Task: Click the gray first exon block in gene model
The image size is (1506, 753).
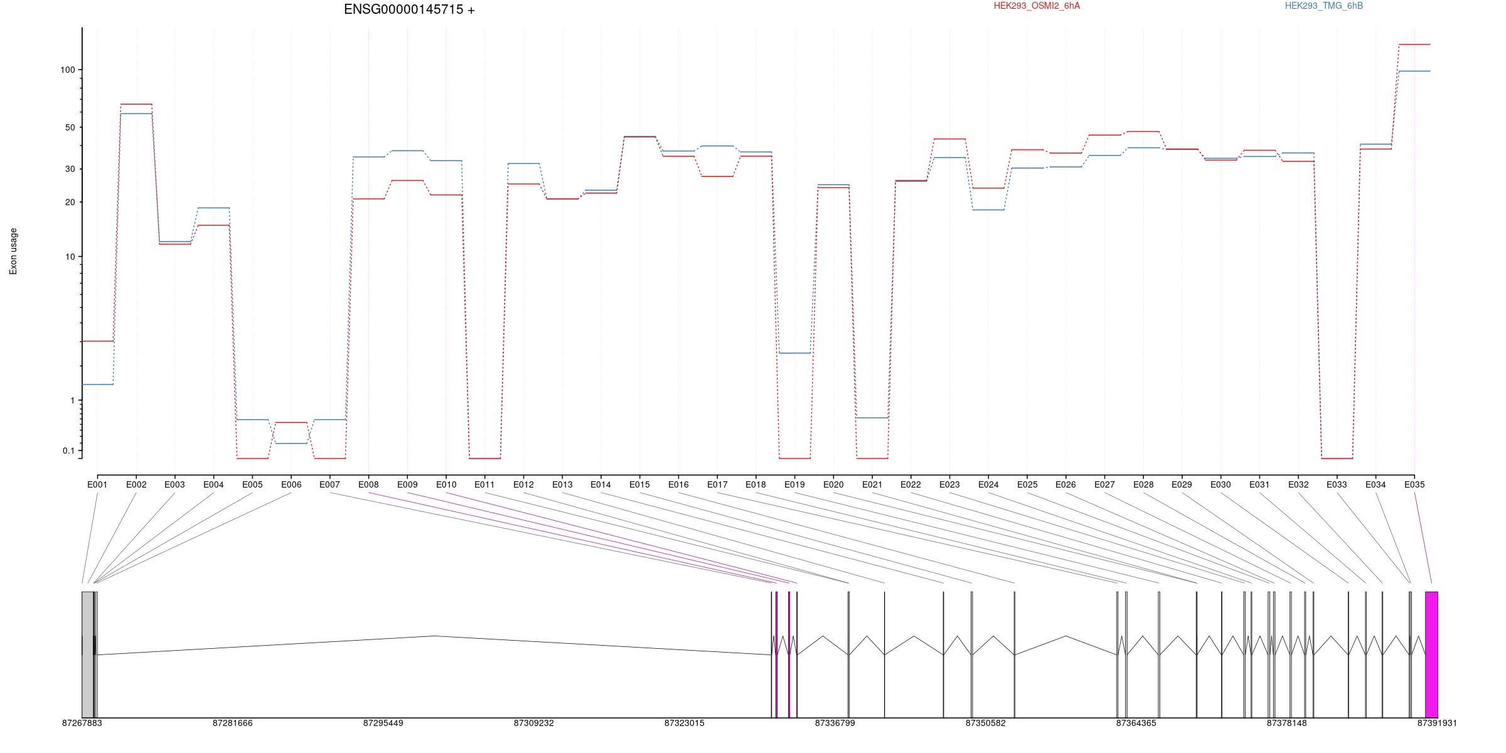Action: [x=88, y=654]
